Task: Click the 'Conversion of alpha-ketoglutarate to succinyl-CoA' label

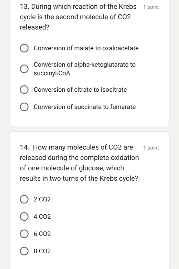Action: pos(85,69)
